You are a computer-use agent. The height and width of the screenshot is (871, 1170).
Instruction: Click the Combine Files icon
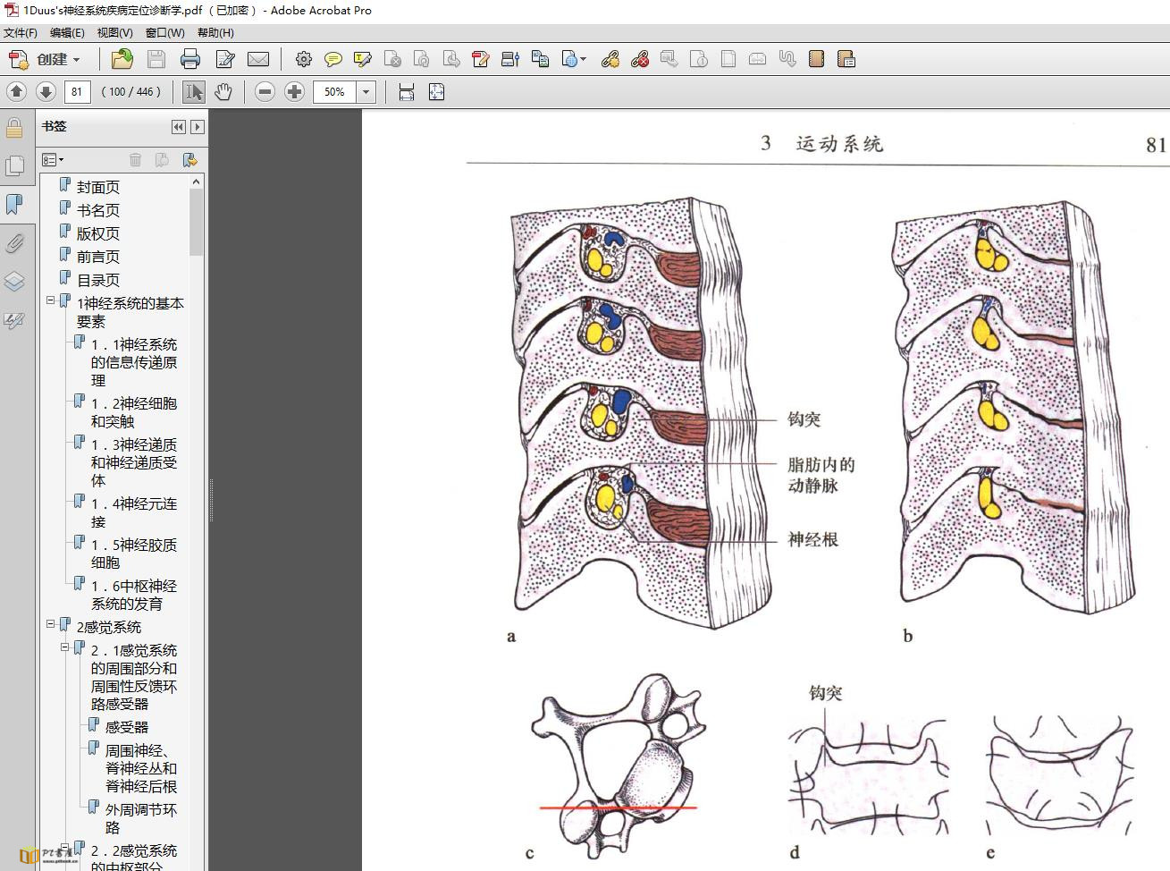click(x=540, y=59)
